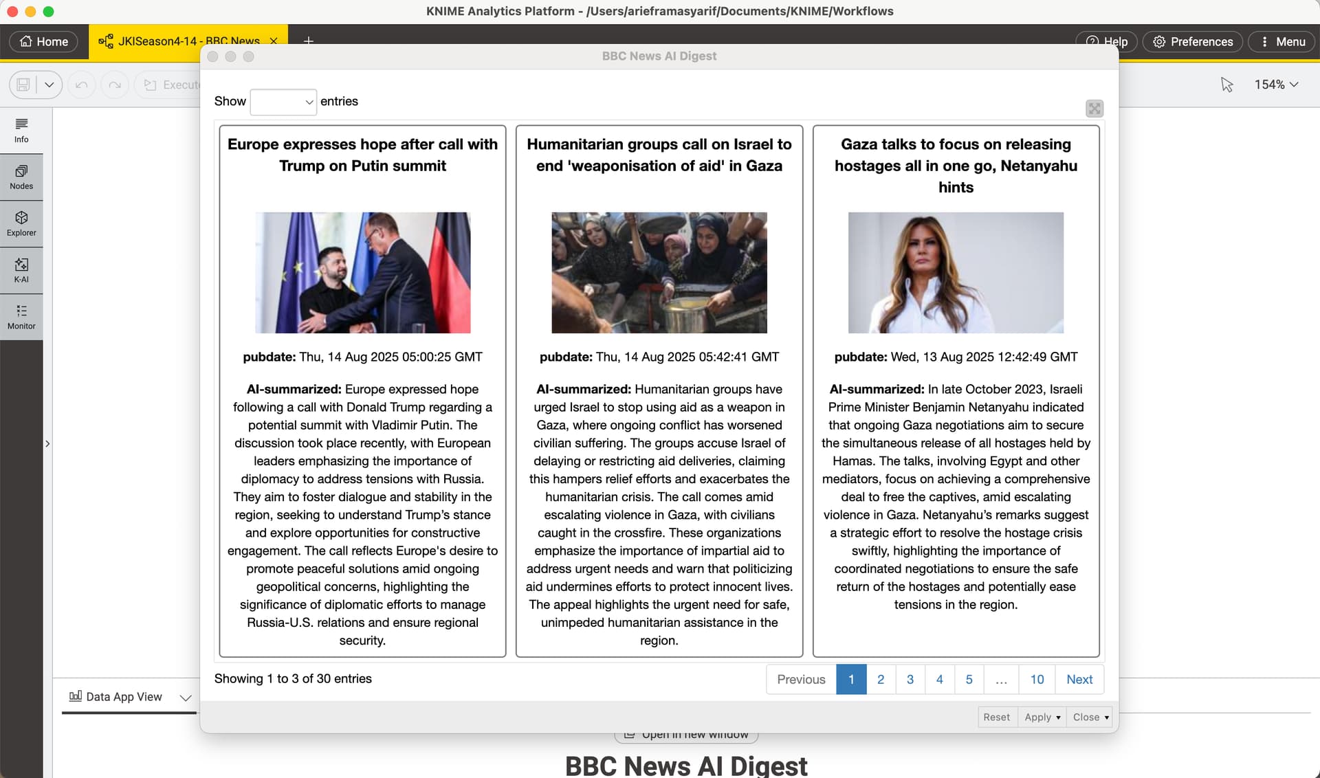Go to page 3 of entries

click(x=910, y=679)
